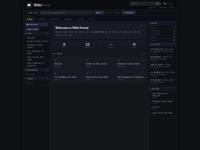Collapse the Feed section arrow
Screen dimensions: 200x150
[x=47, y=34]
